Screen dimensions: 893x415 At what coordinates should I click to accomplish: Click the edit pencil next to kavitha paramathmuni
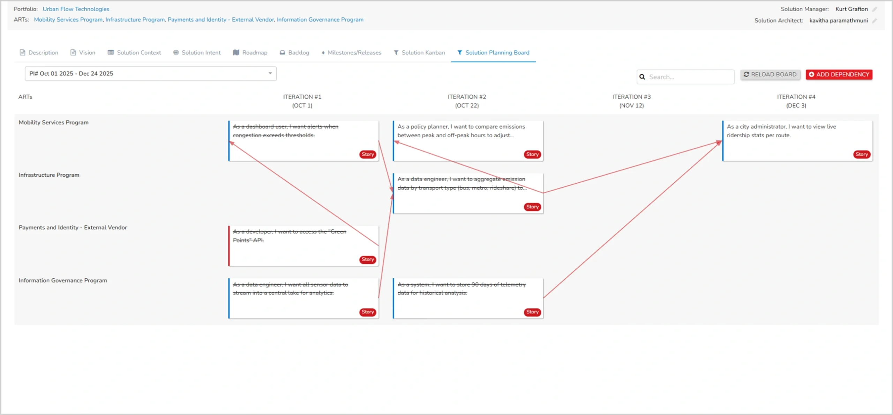[x=874, y=21]
